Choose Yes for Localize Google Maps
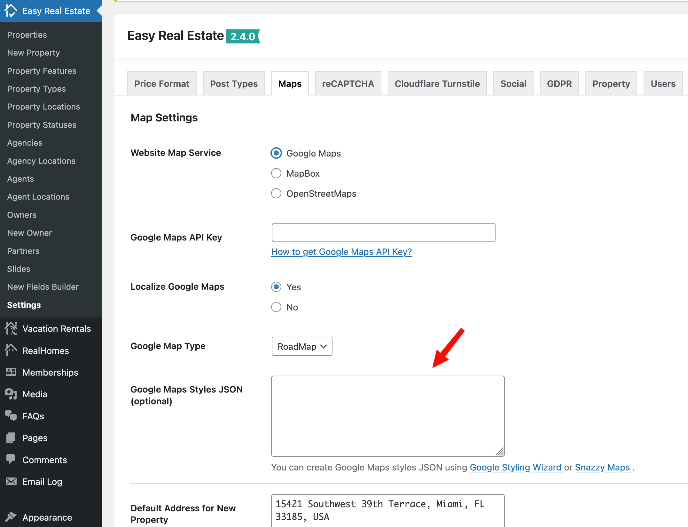This screenshot has width=688, height=527. (x=276, y=287)
